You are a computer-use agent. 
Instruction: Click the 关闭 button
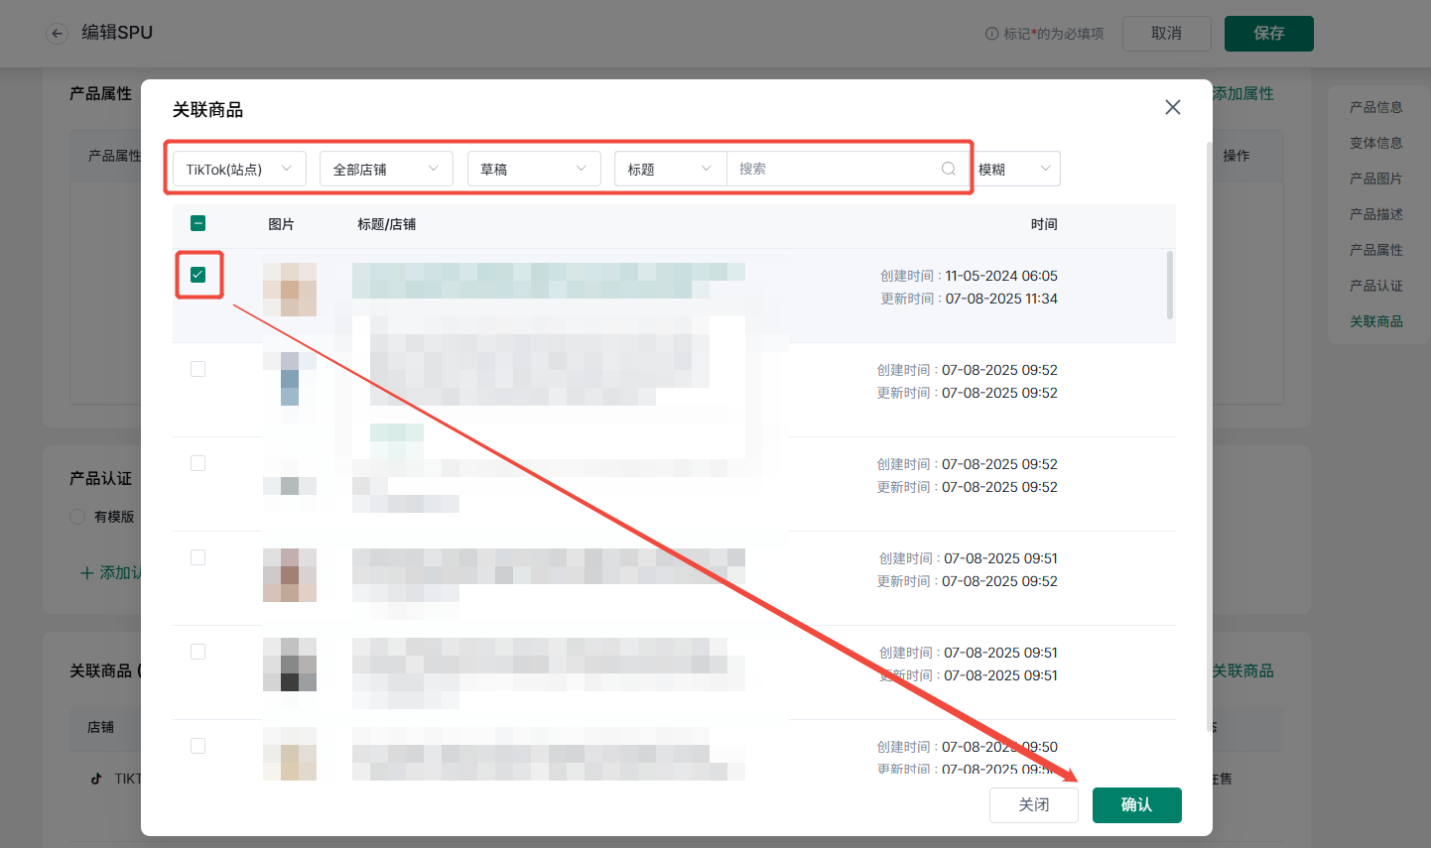point(1033,804)
